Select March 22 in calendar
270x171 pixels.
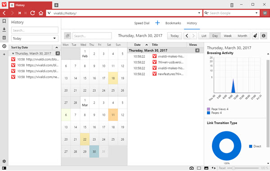click(85, 139)
